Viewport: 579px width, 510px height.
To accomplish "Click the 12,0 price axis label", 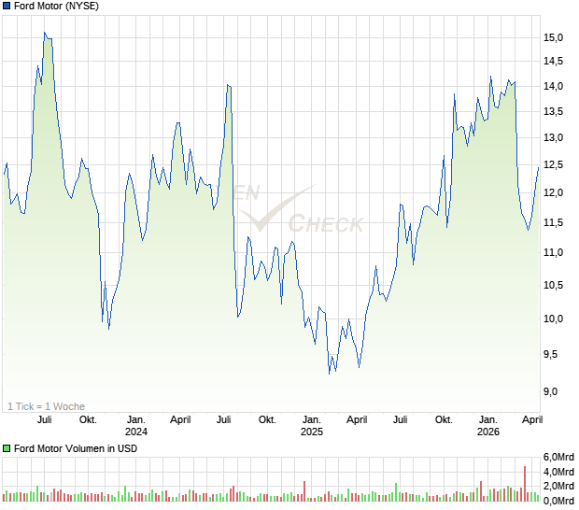I will click(553, 192).
